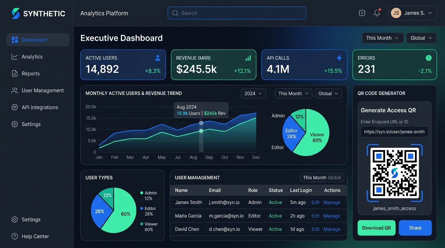Click the m.garcia@syn.io email cell

point(226,216)
